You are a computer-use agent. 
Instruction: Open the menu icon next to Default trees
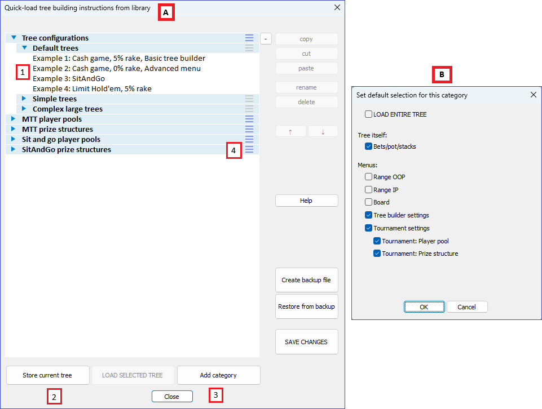click(249, 48)
